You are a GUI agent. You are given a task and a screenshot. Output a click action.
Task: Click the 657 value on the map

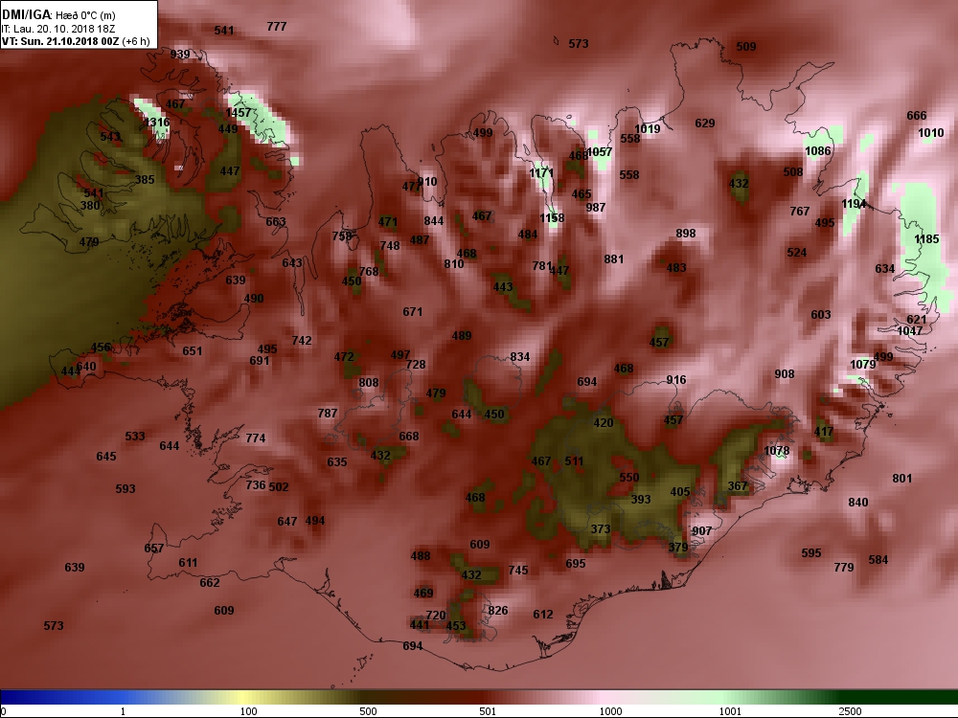coord(154,549)
